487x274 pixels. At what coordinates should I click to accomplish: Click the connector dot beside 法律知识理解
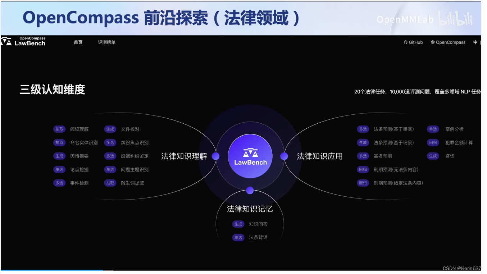[215, 156]
